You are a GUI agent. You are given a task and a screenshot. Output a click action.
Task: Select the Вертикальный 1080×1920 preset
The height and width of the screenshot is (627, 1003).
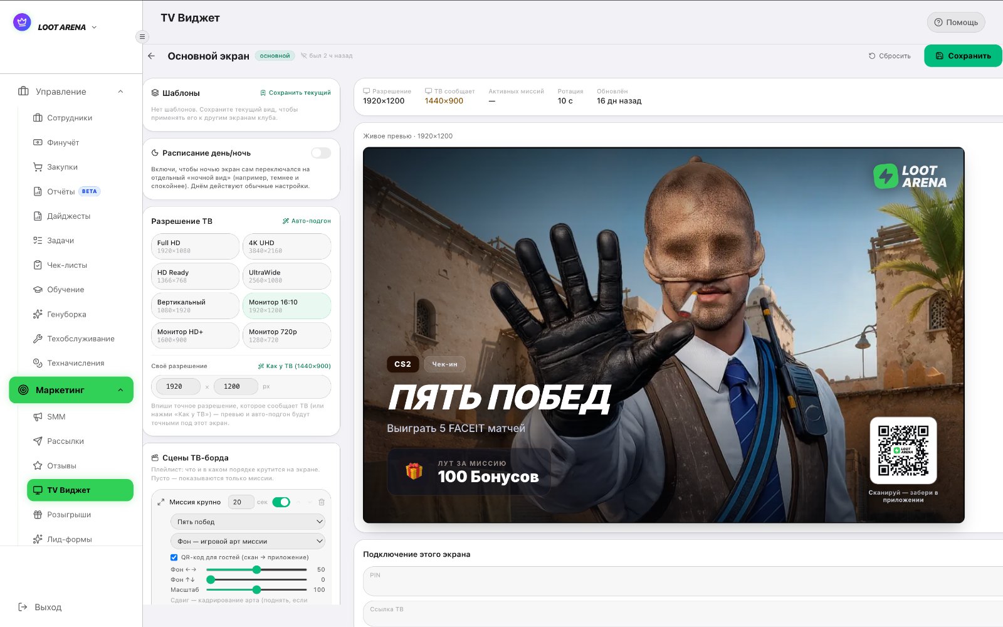pos(195,305)
